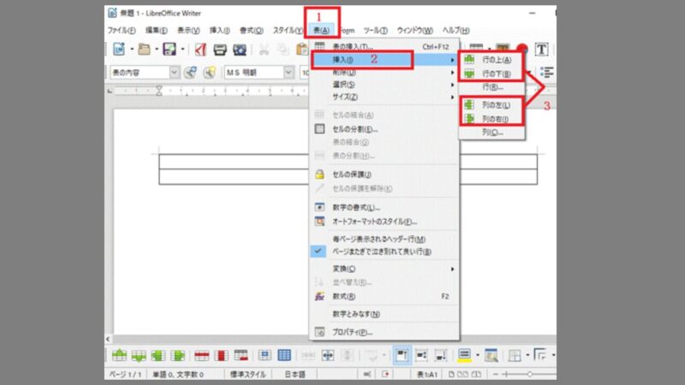
Task: Click the list formatting icon at right
Action: pos(546,72)
